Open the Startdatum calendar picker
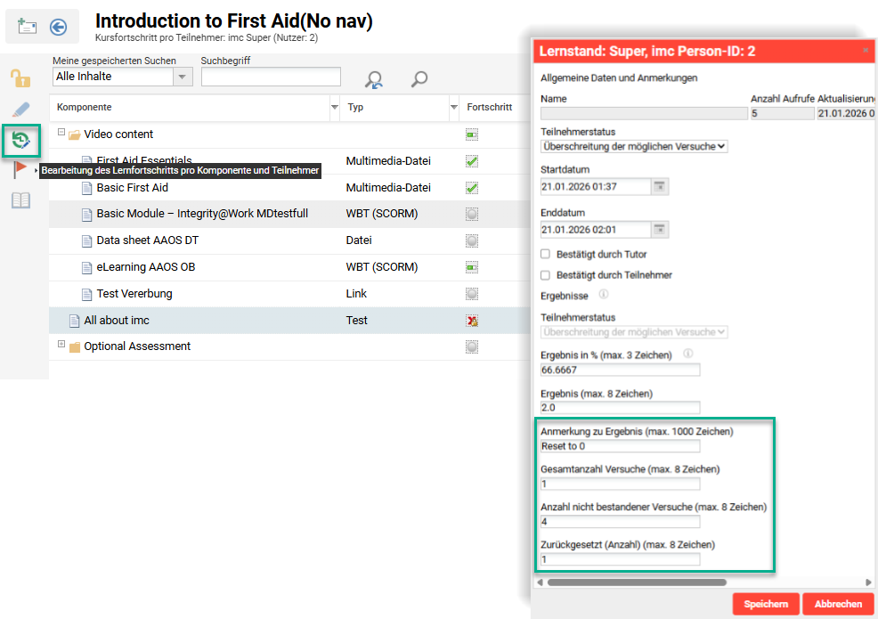 [659, 186]
